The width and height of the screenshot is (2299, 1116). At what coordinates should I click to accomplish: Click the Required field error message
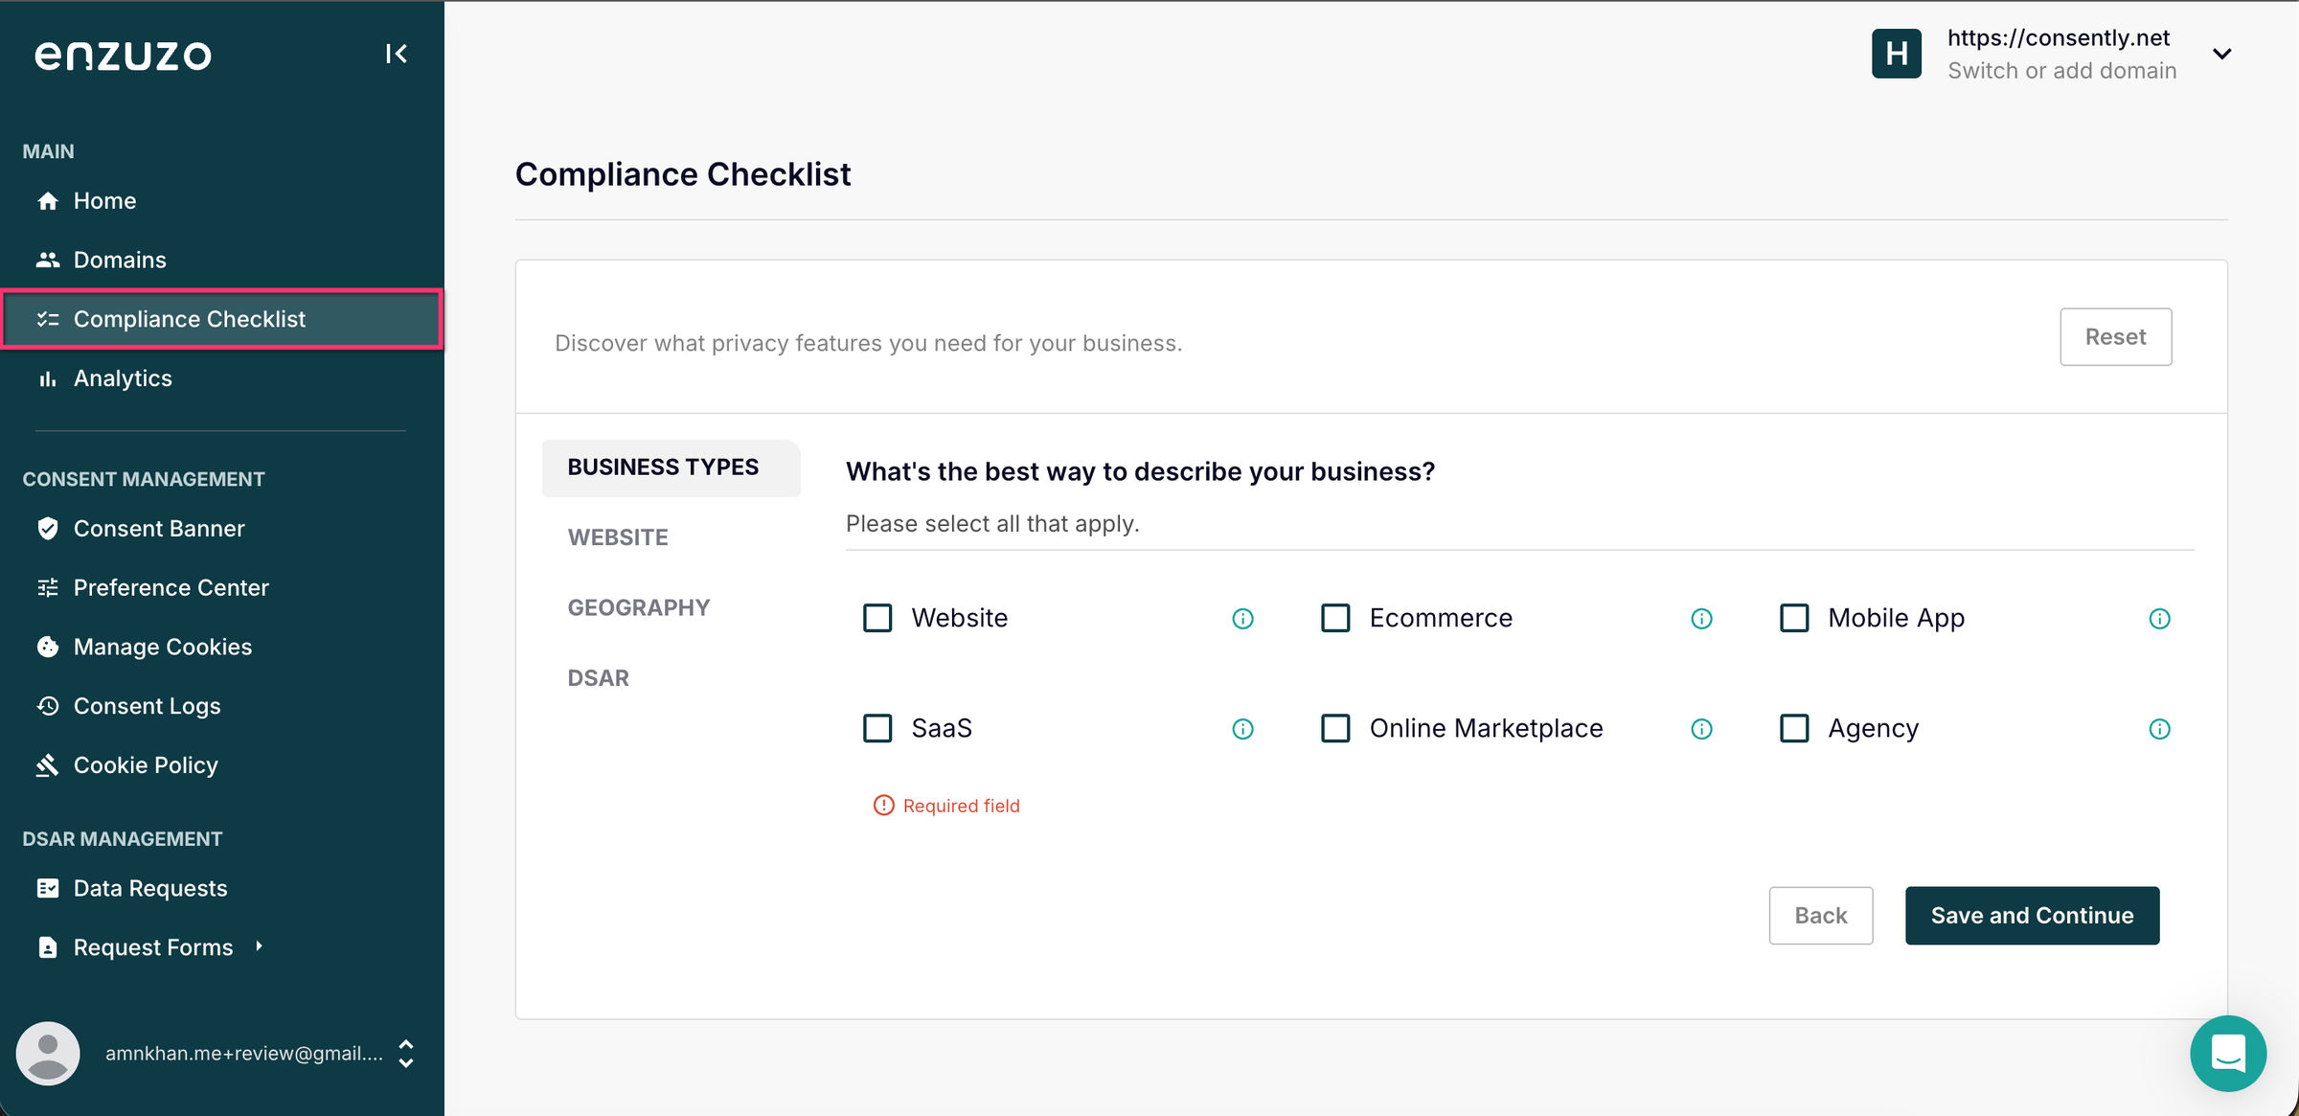(946, 806)
